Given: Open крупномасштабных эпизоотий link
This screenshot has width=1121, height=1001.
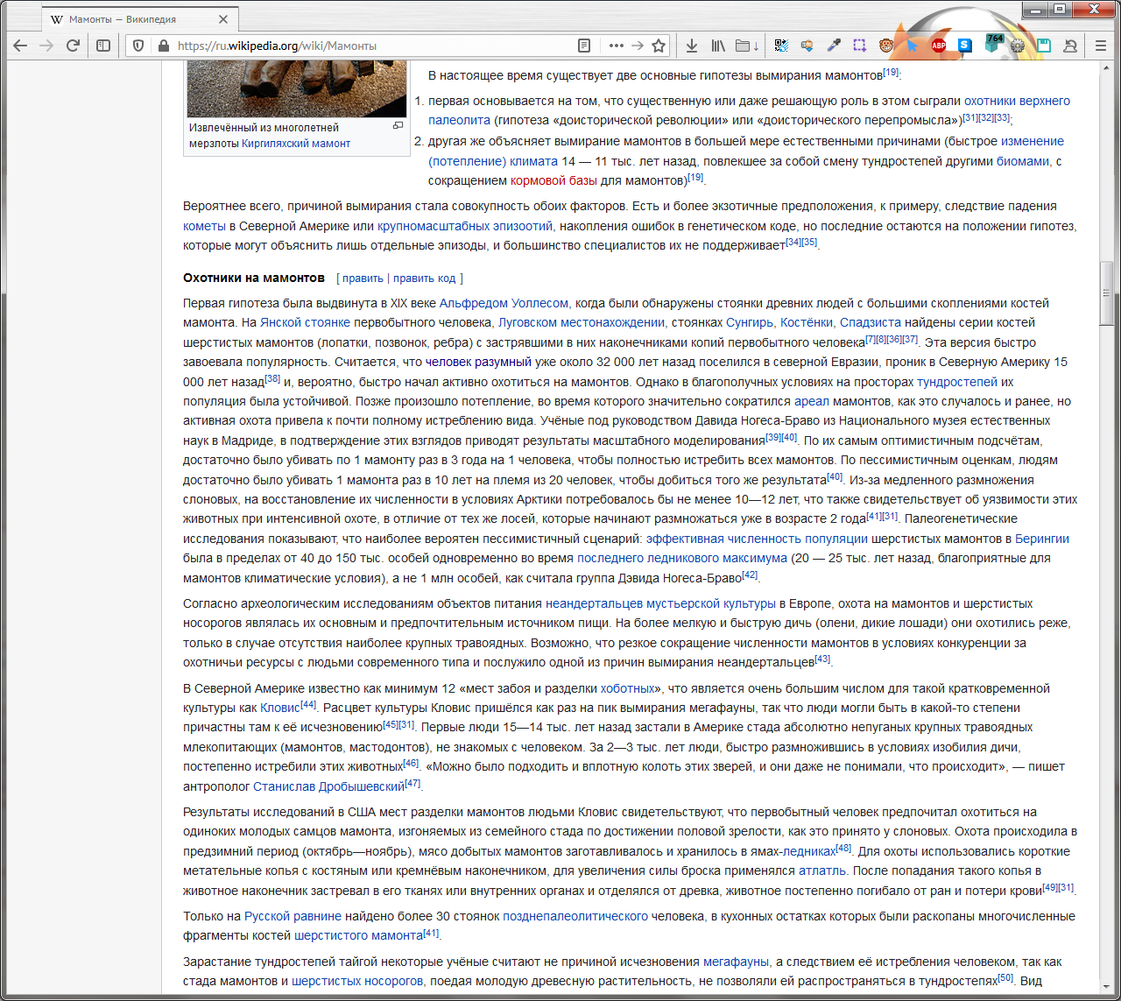Looking at the screenshot, I should [465, 226].
